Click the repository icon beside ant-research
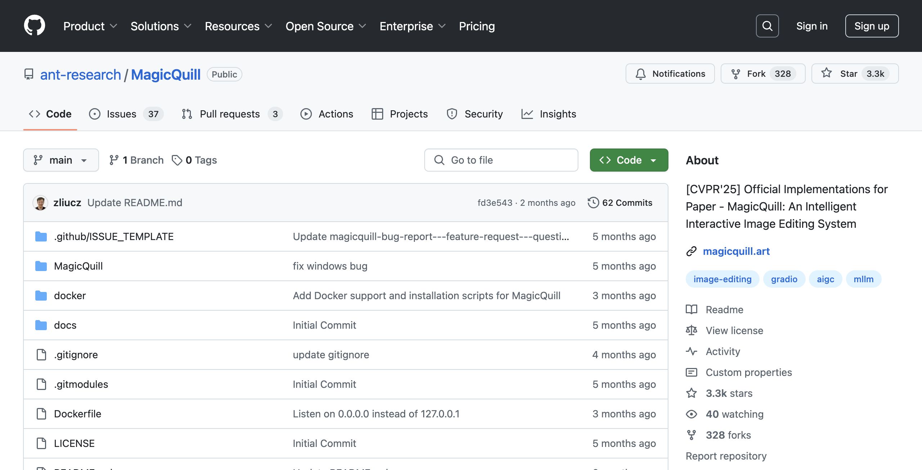Screen dimensions: 922x470 29,74
